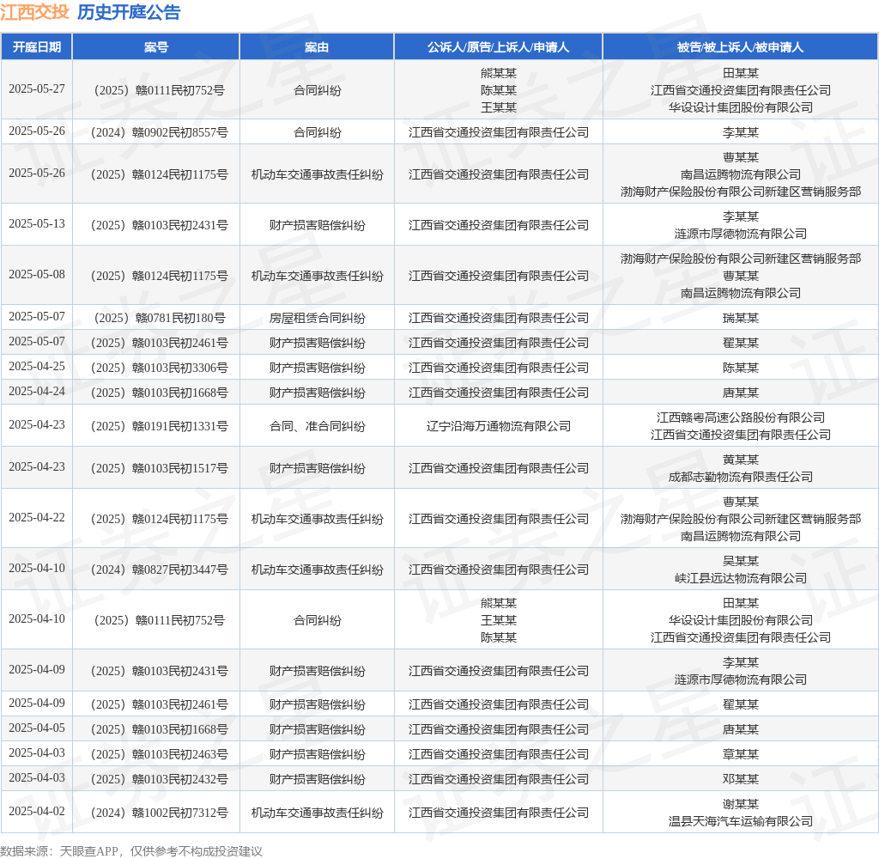Select the 江西交投 title text
Viewport: 879px width, 859px height.
(34, 12)
